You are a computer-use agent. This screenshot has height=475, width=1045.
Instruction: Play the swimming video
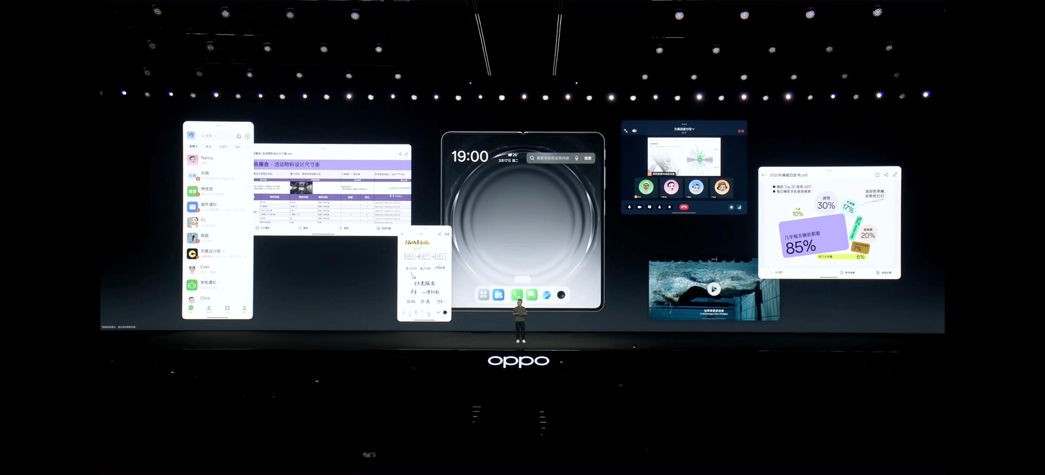[713, 289]
